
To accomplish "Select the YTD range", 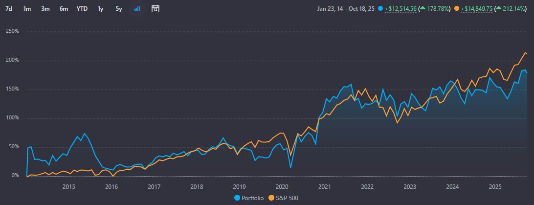I will 82,8.
